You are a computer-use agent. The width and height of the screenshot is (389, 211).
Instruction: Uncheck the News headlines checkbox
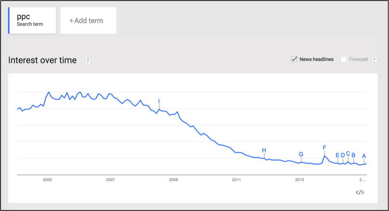294,59
